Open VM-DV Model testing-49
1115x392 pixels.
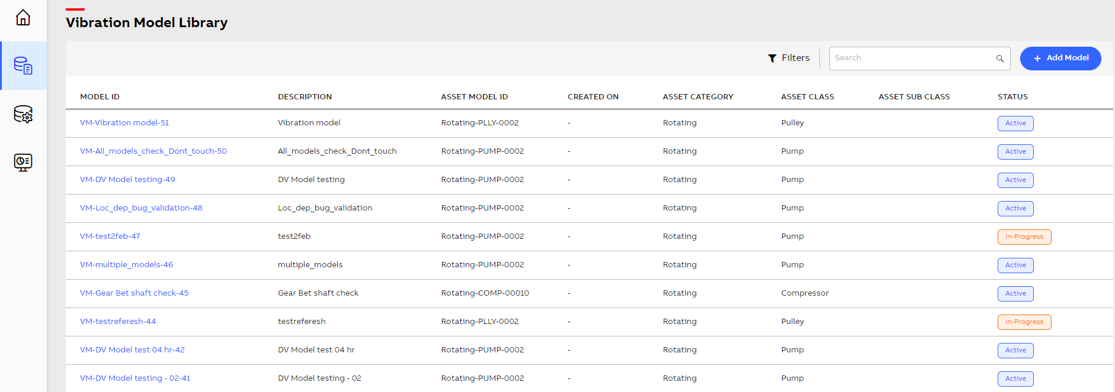(127, 180)
